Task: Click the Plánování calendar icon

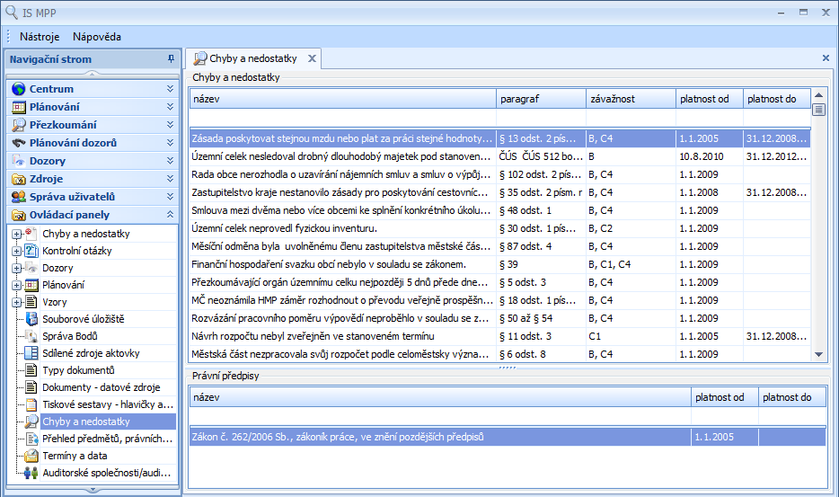Action: [x=19, y=107]
